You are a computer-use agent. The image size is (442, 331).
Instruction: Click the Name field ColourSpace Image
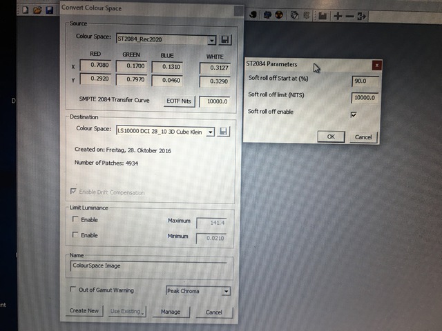click(x=148, y=266)
